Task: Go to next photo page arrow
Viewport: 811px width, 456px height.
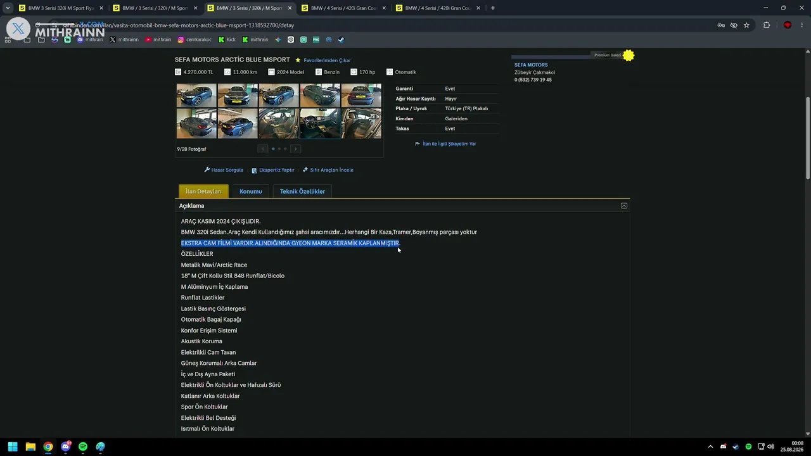Action: click(x=295, y=149)
